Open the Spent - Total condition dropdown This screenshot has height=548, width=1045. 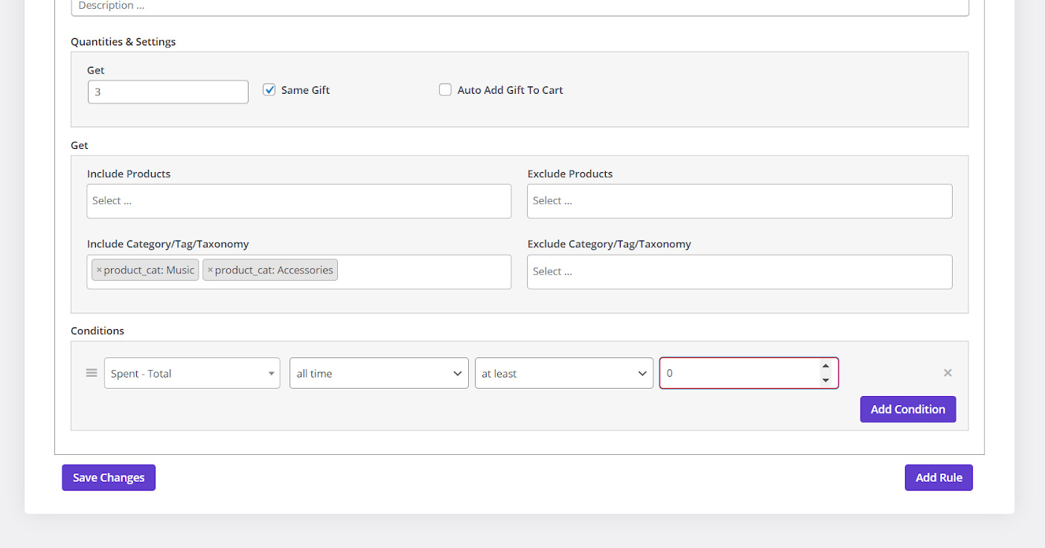(192, 373)
